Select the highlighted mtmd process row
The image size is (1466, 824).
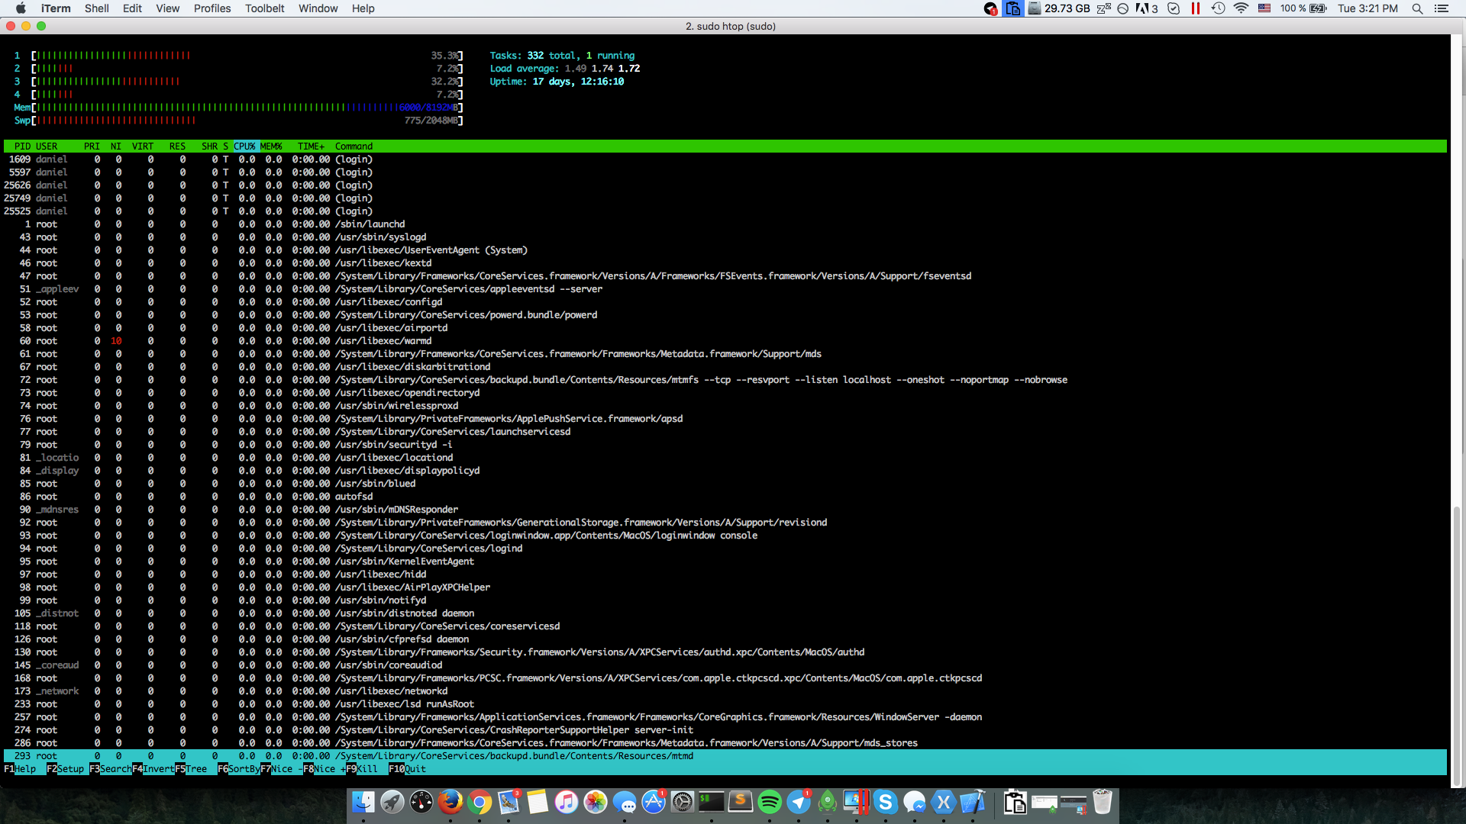(725, 756)
